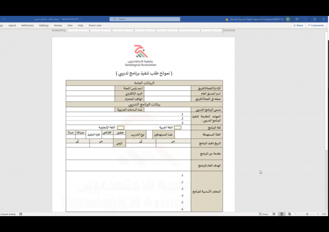329x232 pixels.
Task: Switch to Read Mode view icon
Action: tap(274, 214)
